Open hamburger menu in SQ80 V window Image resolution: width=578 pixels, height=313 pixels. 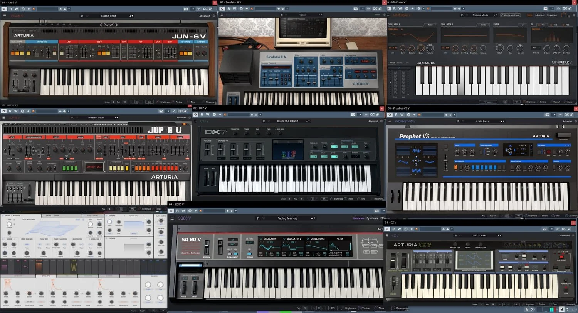point(172,218)
